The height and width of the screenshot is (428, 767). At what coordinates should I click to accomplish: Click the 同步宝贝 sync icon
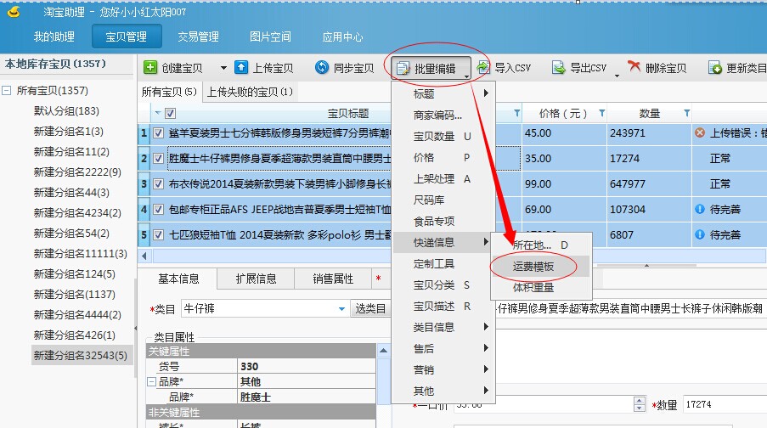click(x=323, y=68)
